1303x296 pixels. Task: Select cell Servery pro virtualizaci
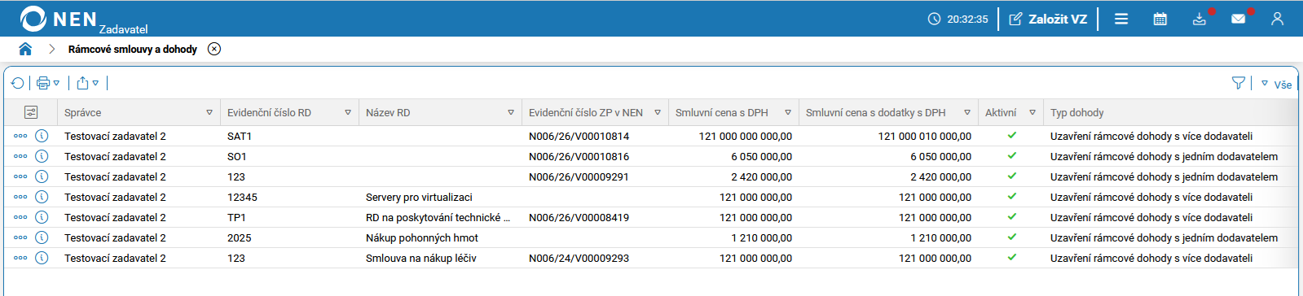419,198
